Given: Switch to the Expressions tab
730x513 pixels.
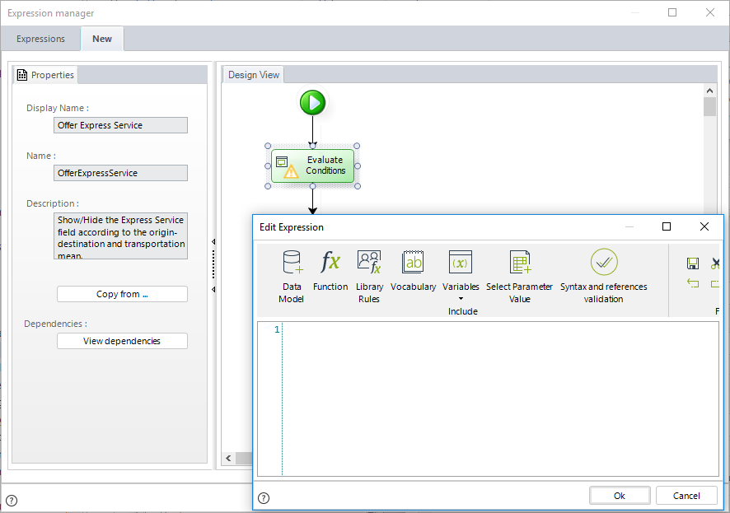Looking at the screenshot, I should [x=40, y=39].
